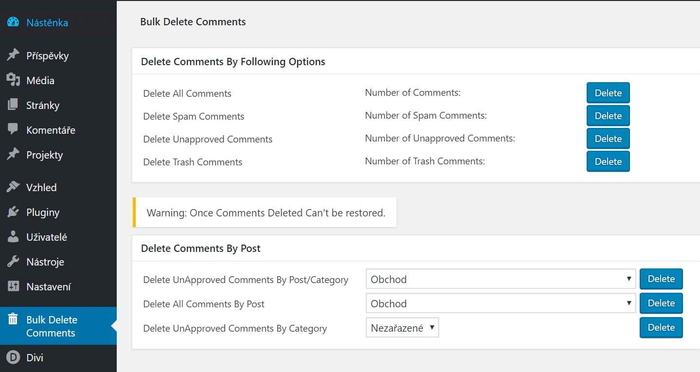Click 'Number of Comments:' text
This screenshot has height=372, width=700.
point(413,92)
